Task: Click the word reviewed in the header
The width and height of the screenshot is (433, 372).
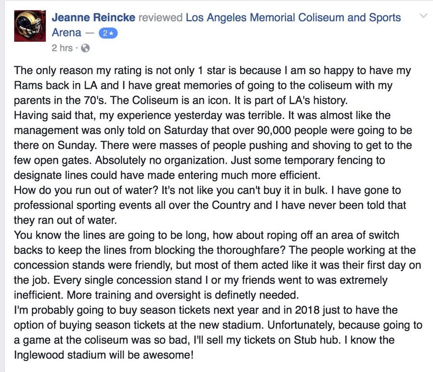Action: point(160,17)
